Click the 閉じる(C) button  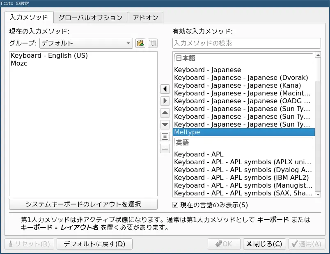[x=264, y=244]
